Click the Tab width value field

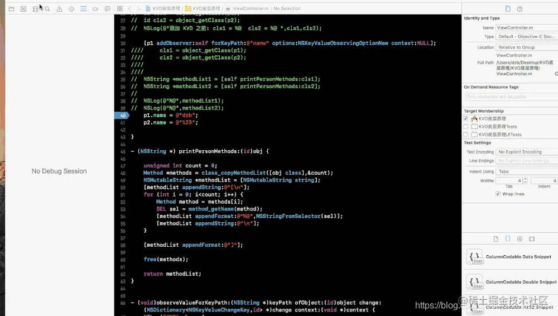509,181
